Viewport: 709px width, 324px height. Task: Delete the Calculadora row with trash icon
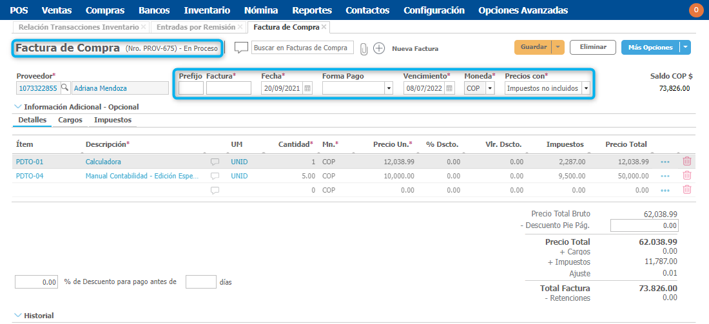click(687, 162)
